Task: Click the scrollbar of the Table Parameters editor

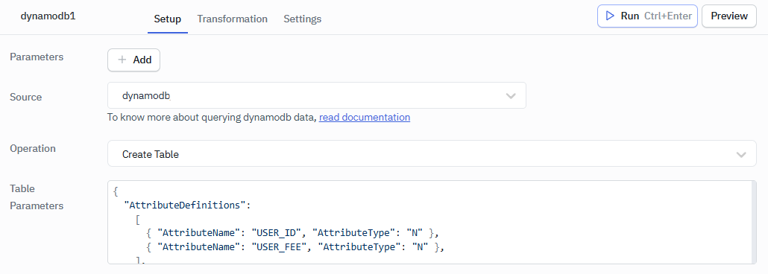Action: coord(753,222)
